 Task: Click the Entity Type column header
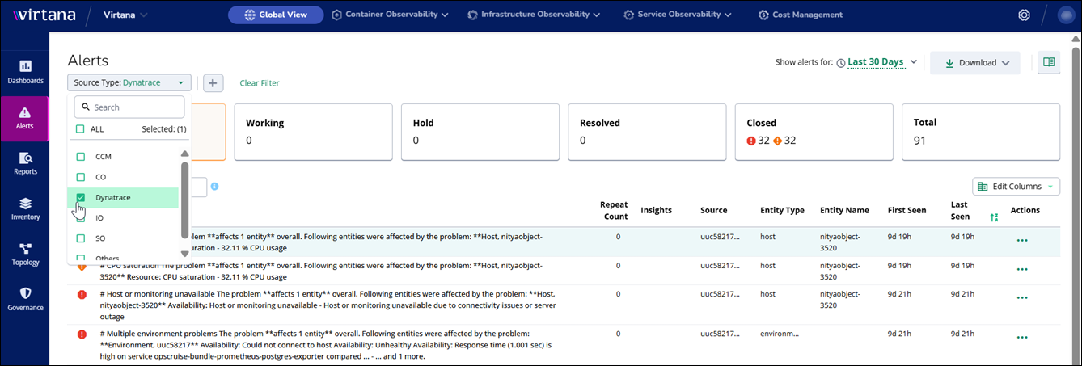click(782, 210)
